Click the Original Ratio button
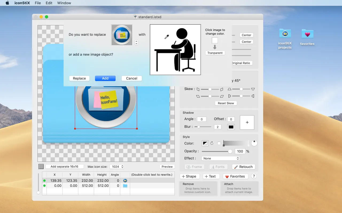 pyautogui.click(x=241, y=63)
